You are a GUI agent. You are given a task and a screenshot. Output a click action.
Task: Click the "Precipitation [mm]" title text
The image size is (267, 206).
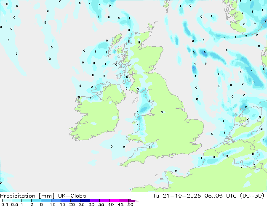point(27,196)
